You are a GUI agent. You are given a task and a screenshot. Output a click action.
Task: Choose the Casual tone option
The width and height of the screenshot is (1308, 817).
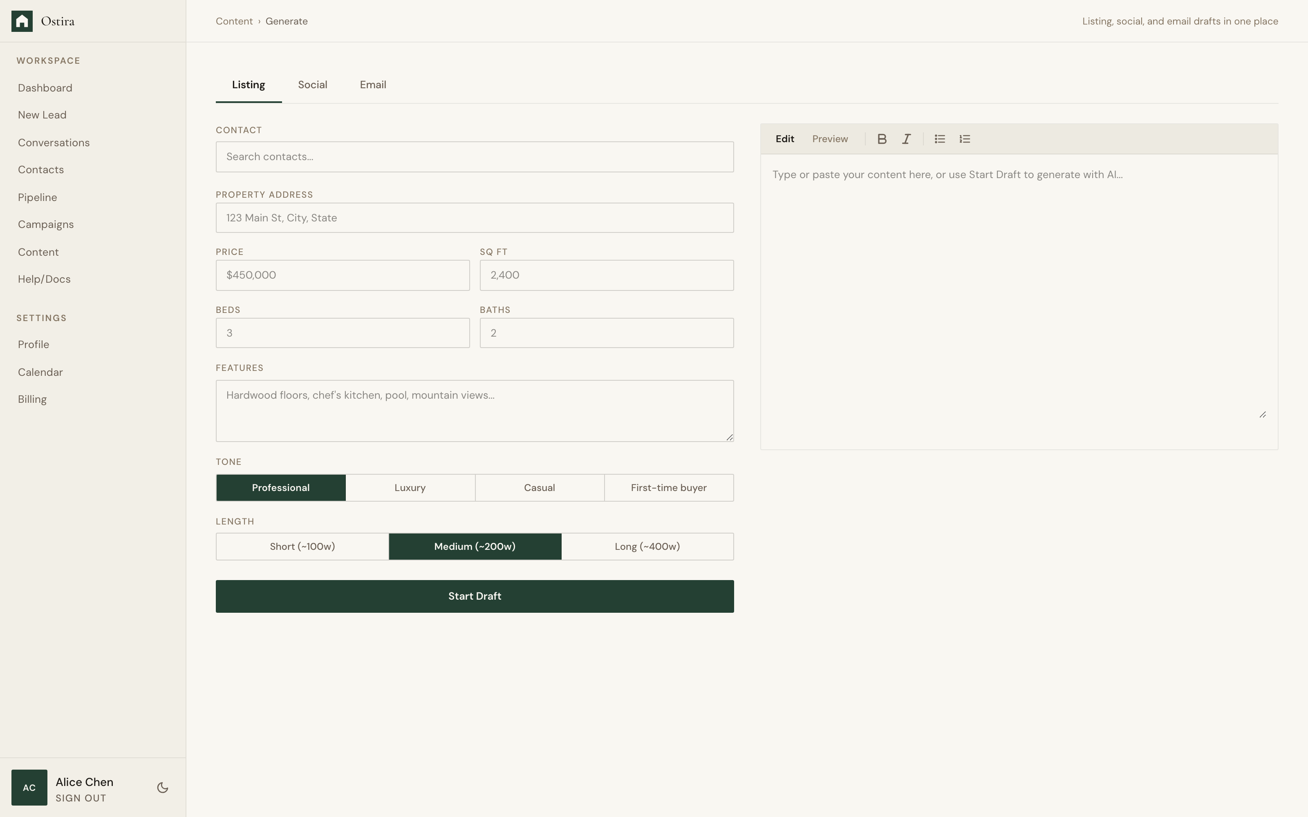pos(540,487)
